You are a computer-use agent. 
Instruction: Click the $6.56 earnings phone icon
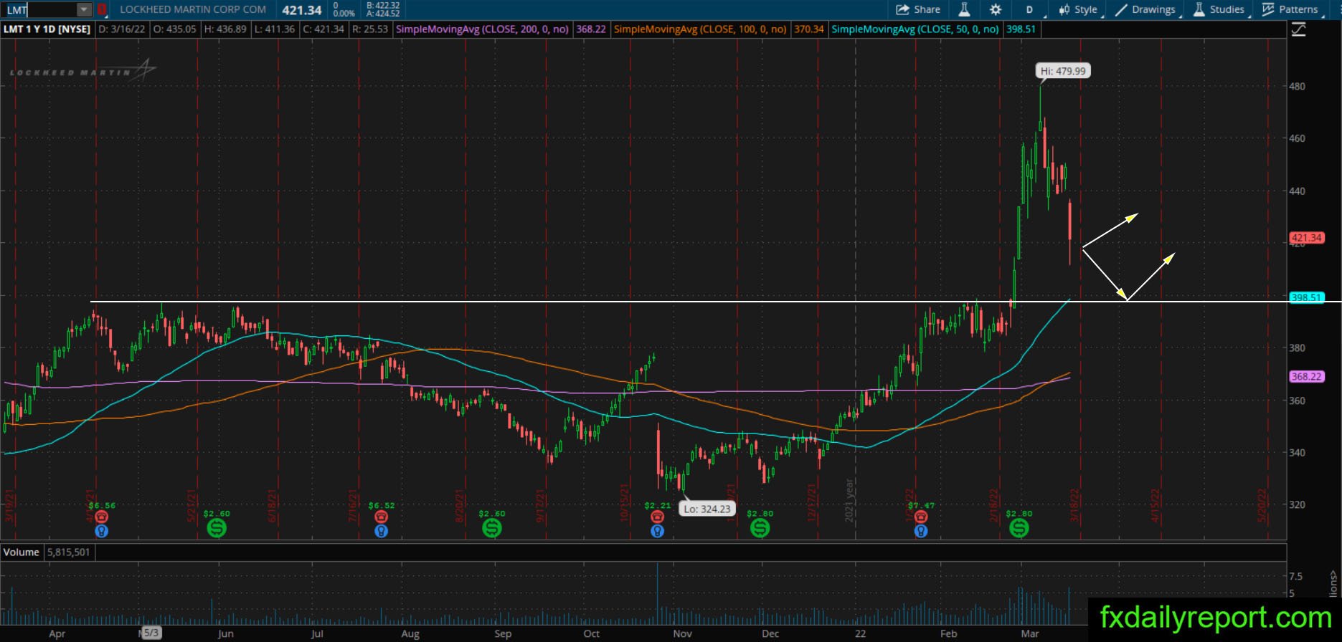(x=102, y=517)
